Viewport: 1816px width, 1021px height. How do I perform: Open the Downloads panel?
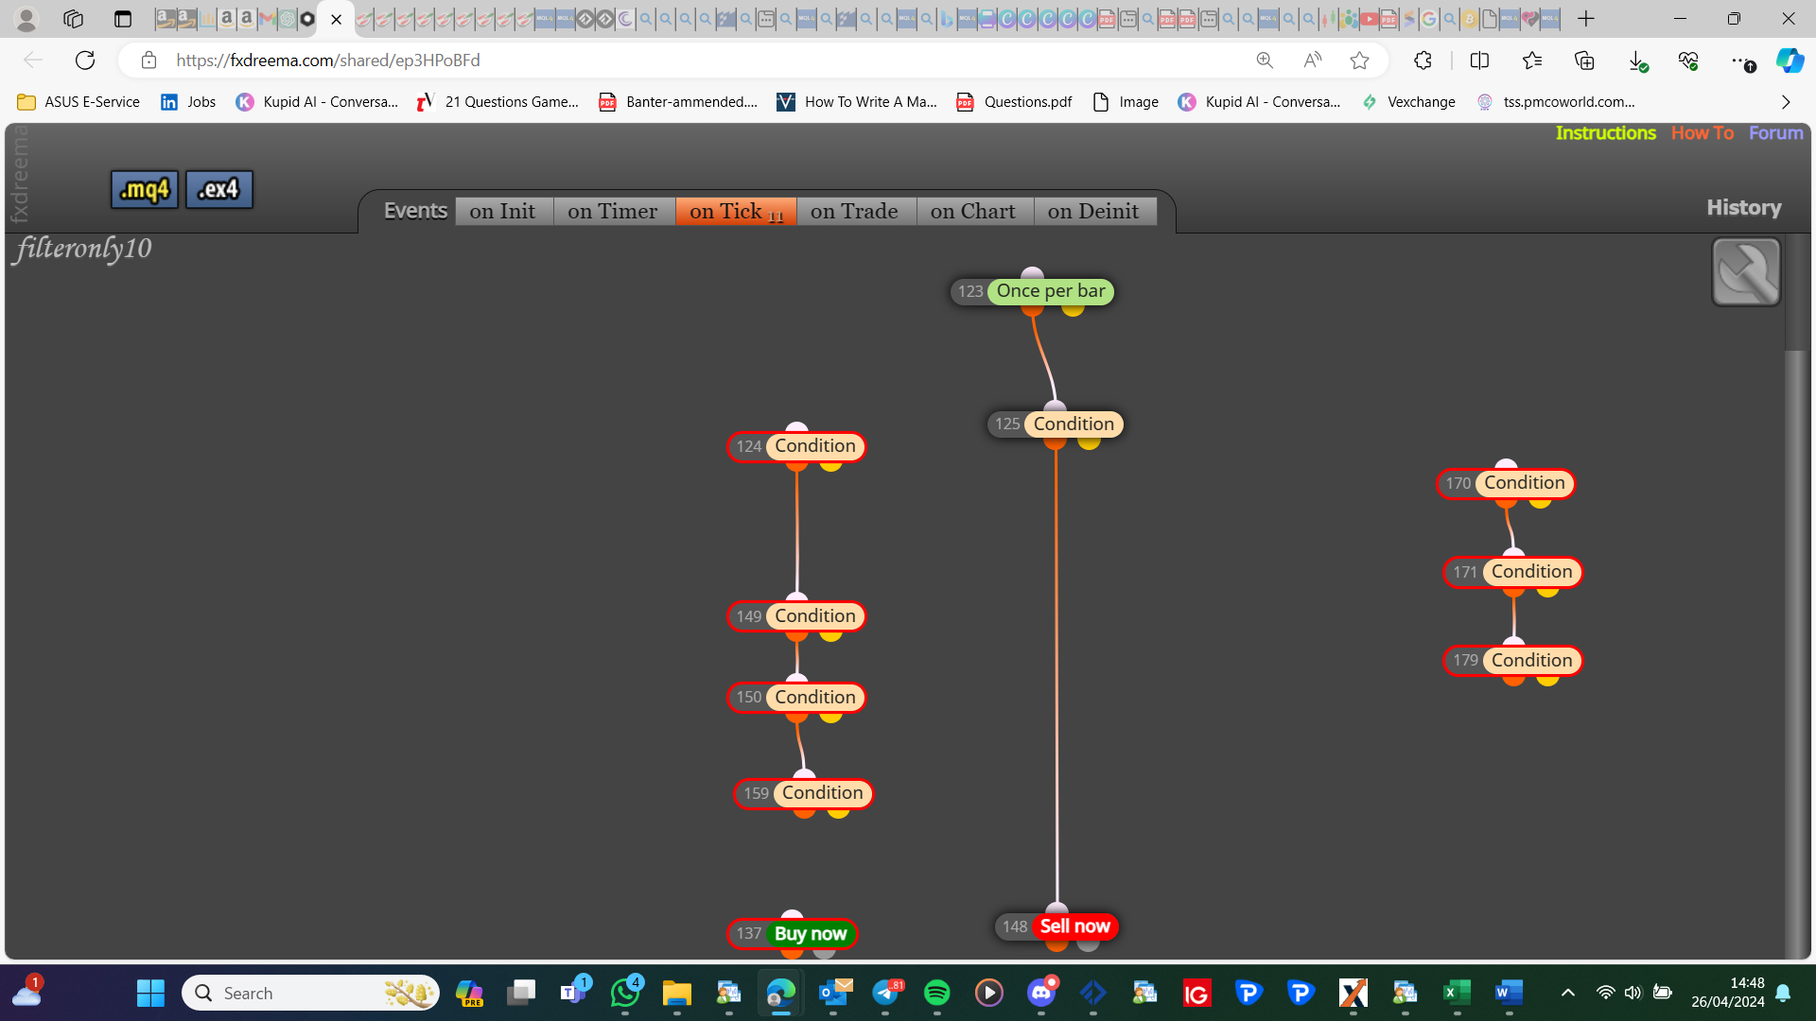coord(1637,61)
